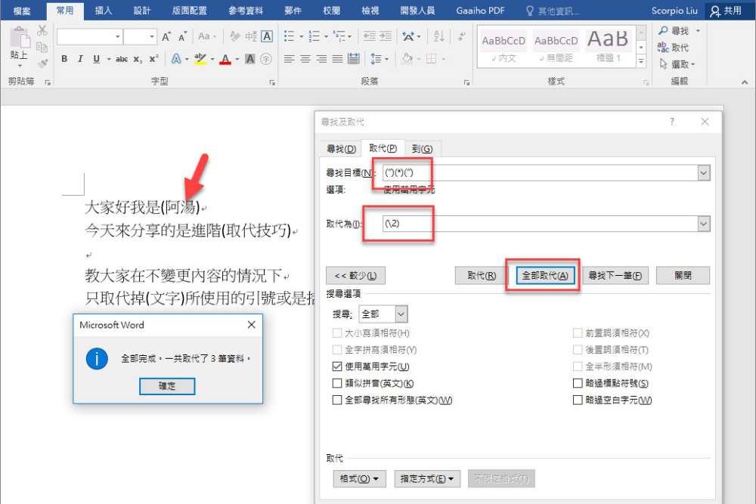Click 確定 in the Microsoft Word alert
756x504 pixels.
coord(166,386)
